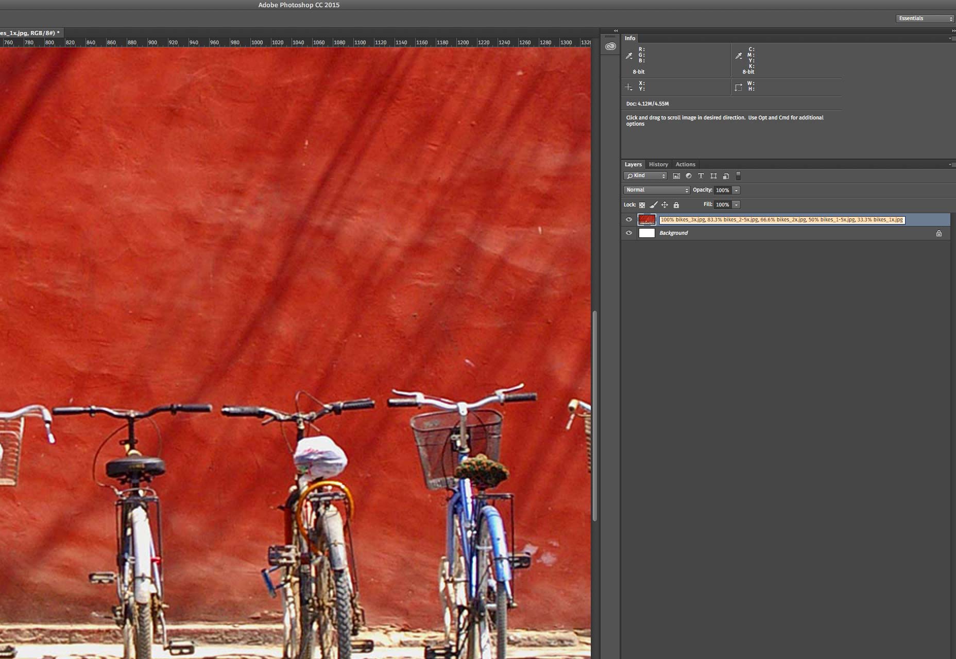This screenshot has width=956, height=659.
Task: Click the lock icon on Background layer
Action: pos(939,233)
